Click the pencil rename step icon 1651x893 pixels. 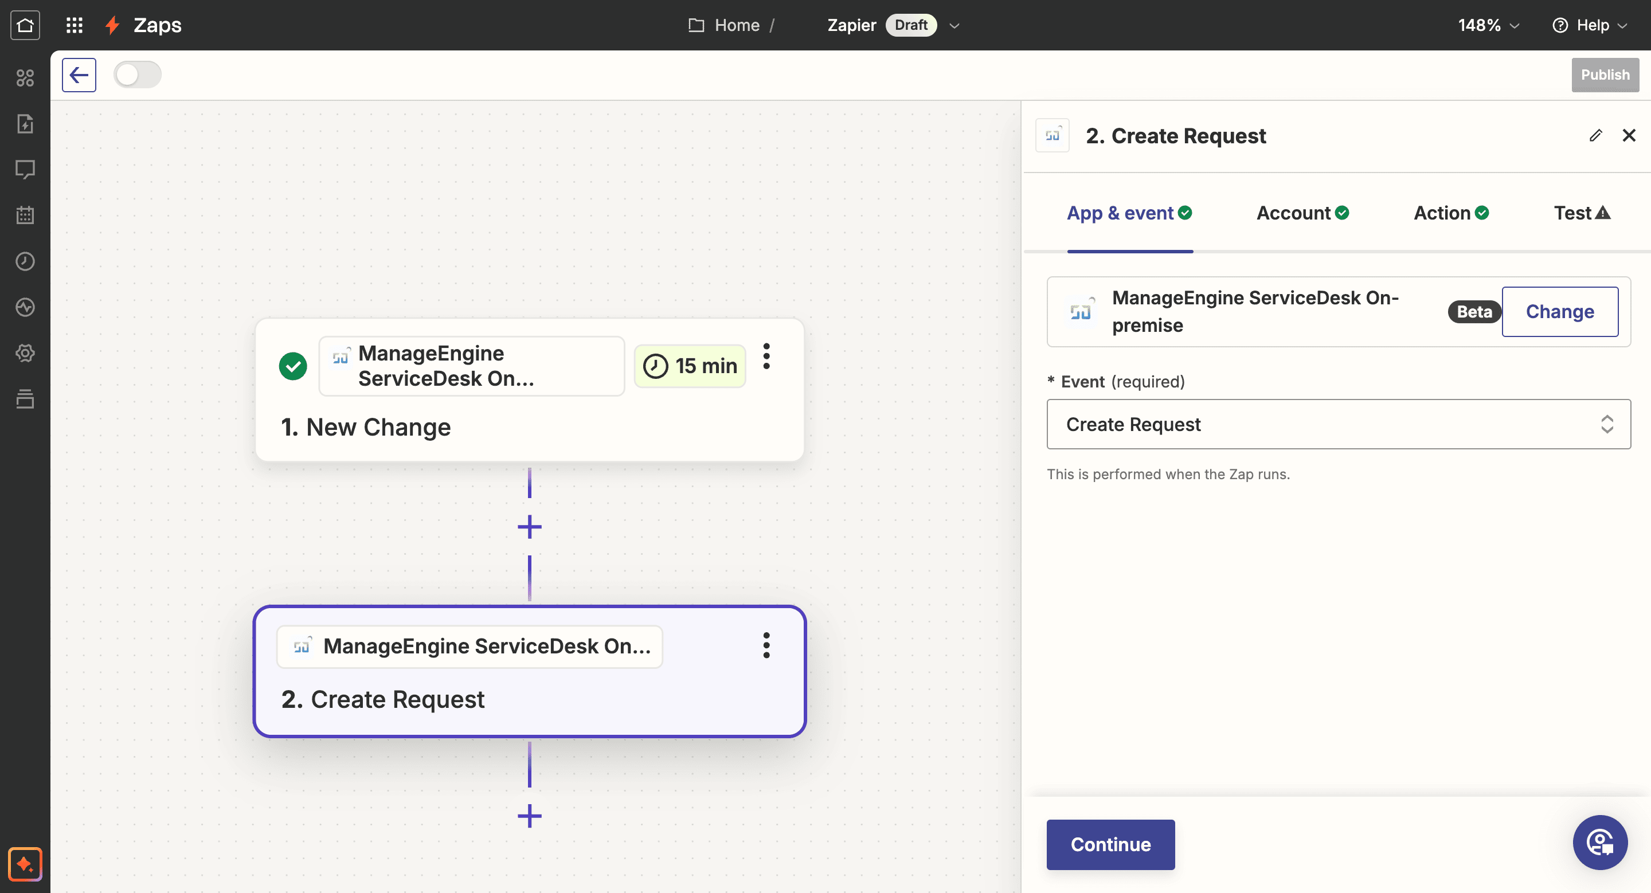[1596, 135]
